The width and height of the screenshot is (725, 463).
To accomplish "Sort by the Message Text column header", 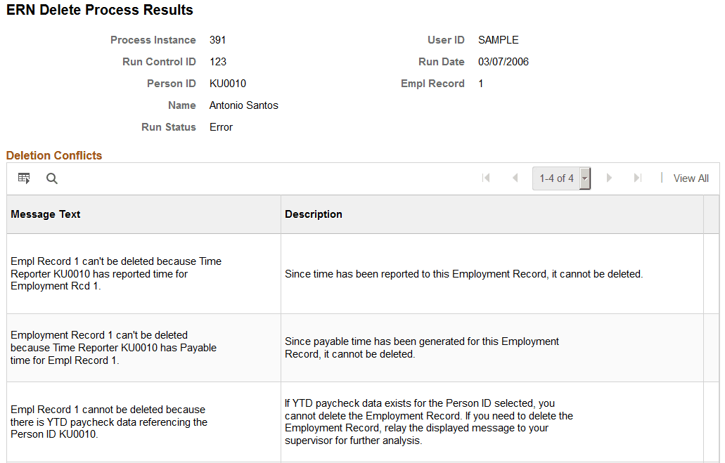I will [45, 214].
